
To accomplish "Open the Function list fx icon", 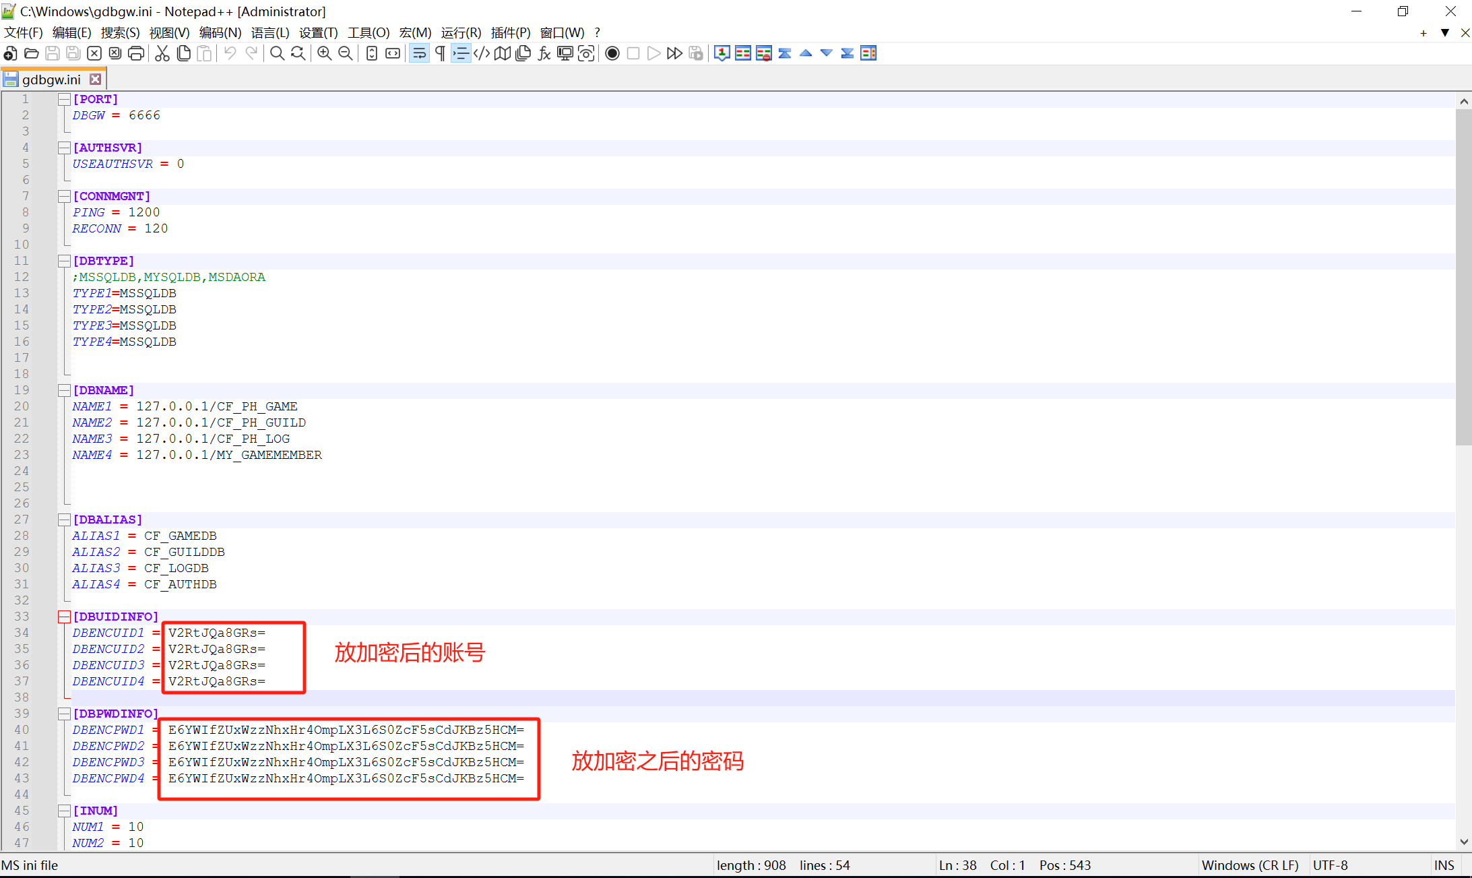I will (x=544, y=54).
